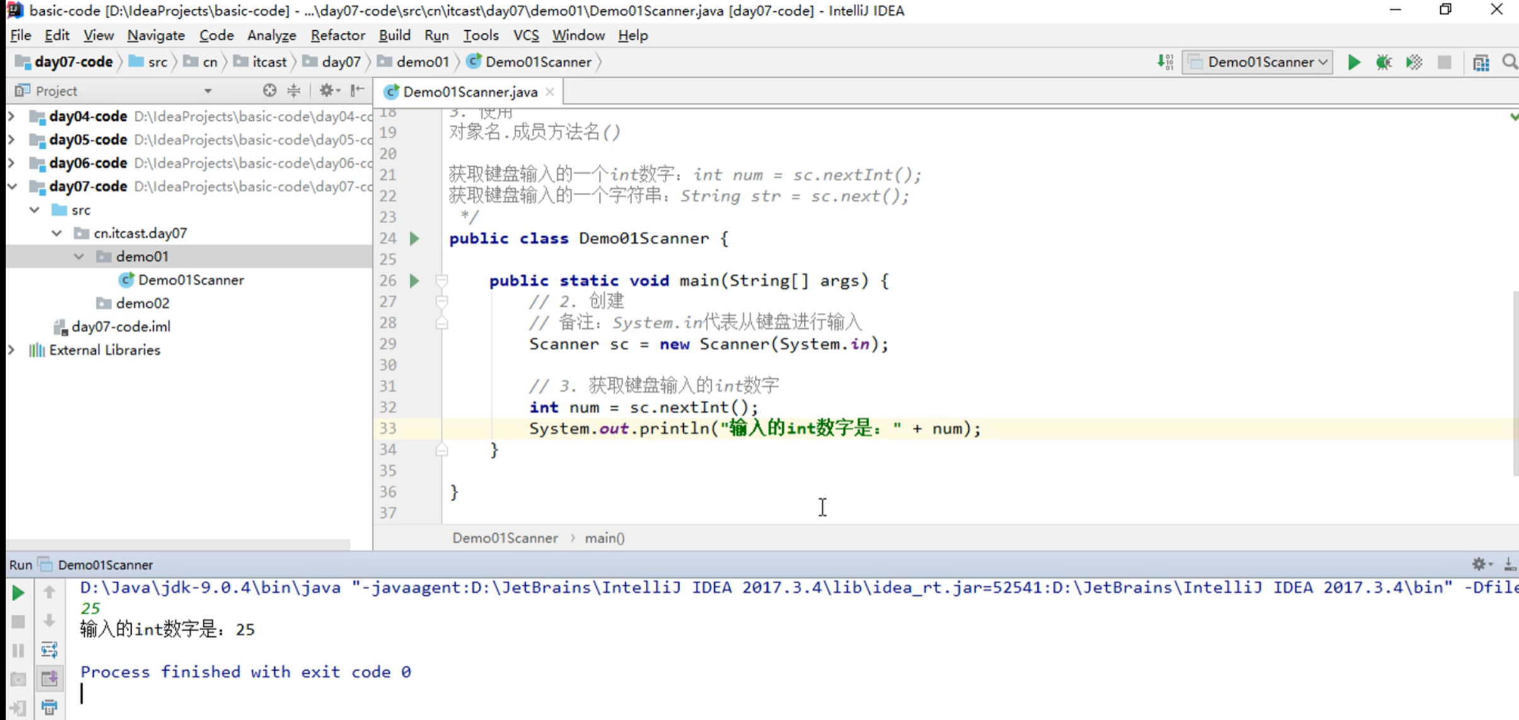This screenshot has height=720, width=1519.
Task: Close the Demo01Scanner.java editor tab
Action: click(x=550, y=92)
